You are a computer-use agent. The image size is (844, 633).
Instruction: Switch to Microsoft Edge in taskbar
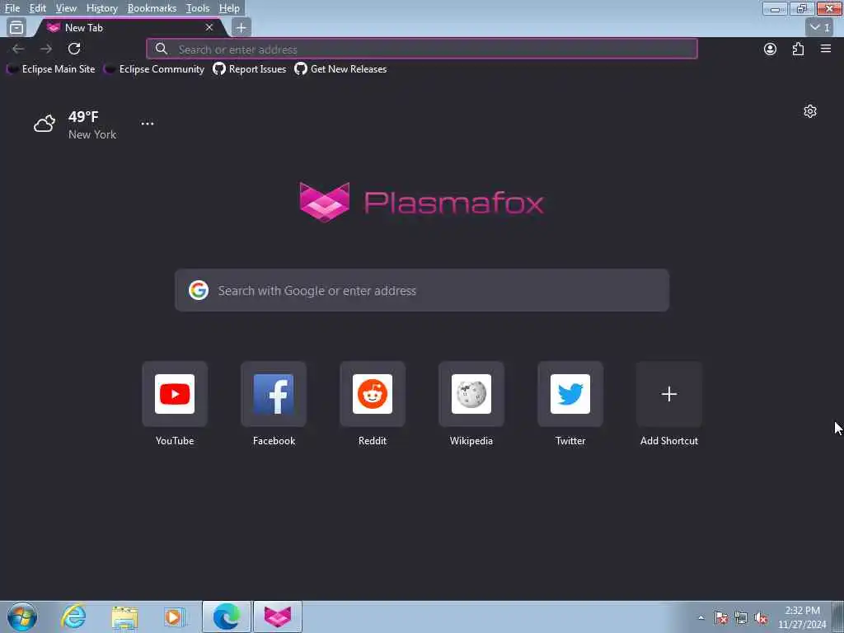(x=227, y=617)
